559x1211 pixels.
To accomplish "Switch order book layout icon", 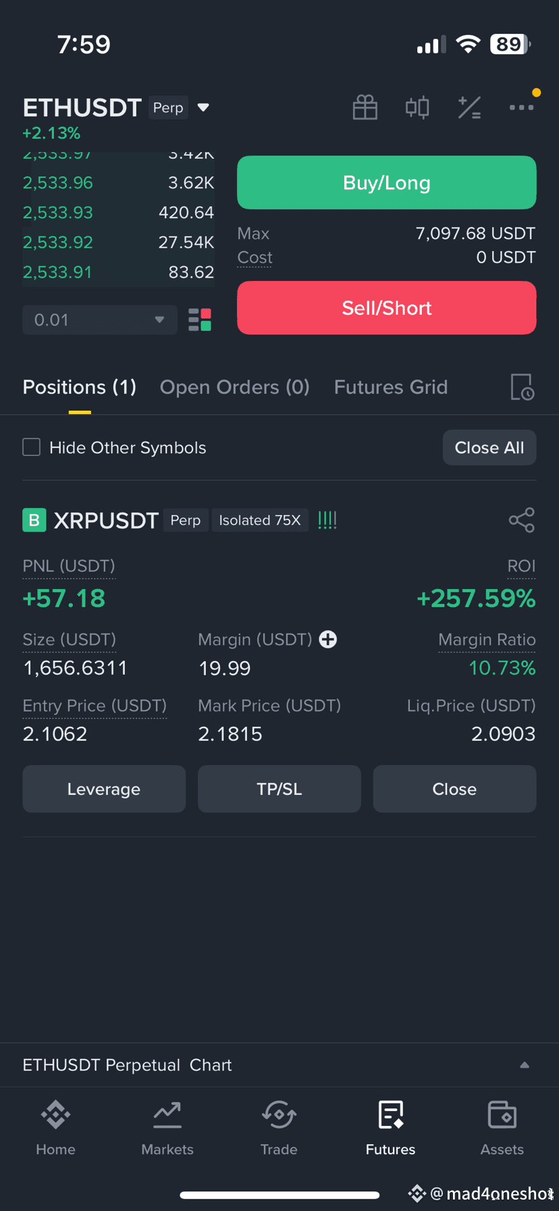I will (x=200, y=319).
